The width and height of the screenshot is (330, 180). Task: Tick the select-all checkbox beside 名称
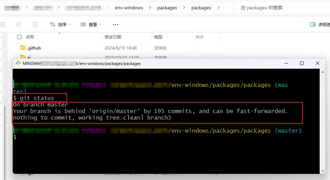click(x=19, y=37)
